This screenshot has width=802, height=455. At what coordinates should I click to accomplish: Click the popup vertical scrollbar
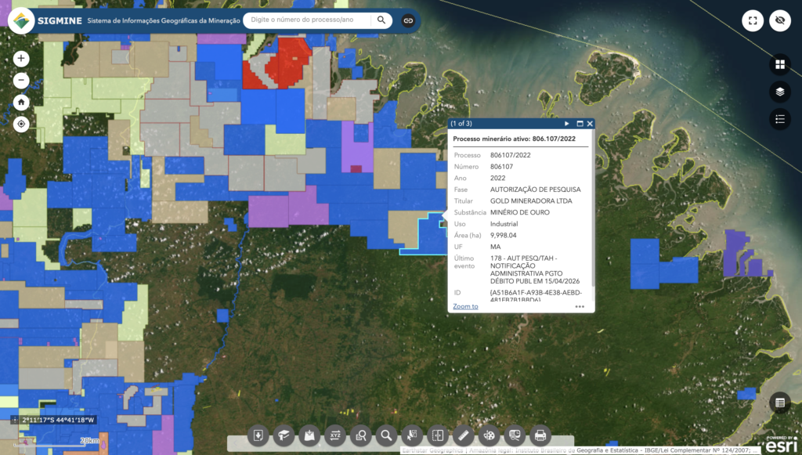(x=593, y=210)
